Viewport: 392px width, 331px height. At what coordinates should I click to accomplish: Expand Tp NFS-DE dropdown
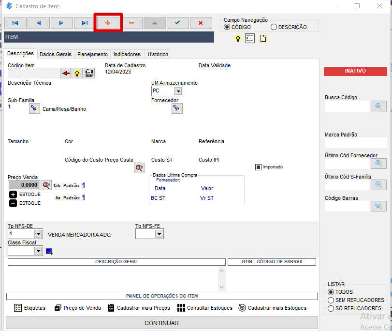(38, 234)
